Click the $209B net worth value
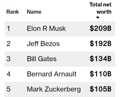 [101, 28]
